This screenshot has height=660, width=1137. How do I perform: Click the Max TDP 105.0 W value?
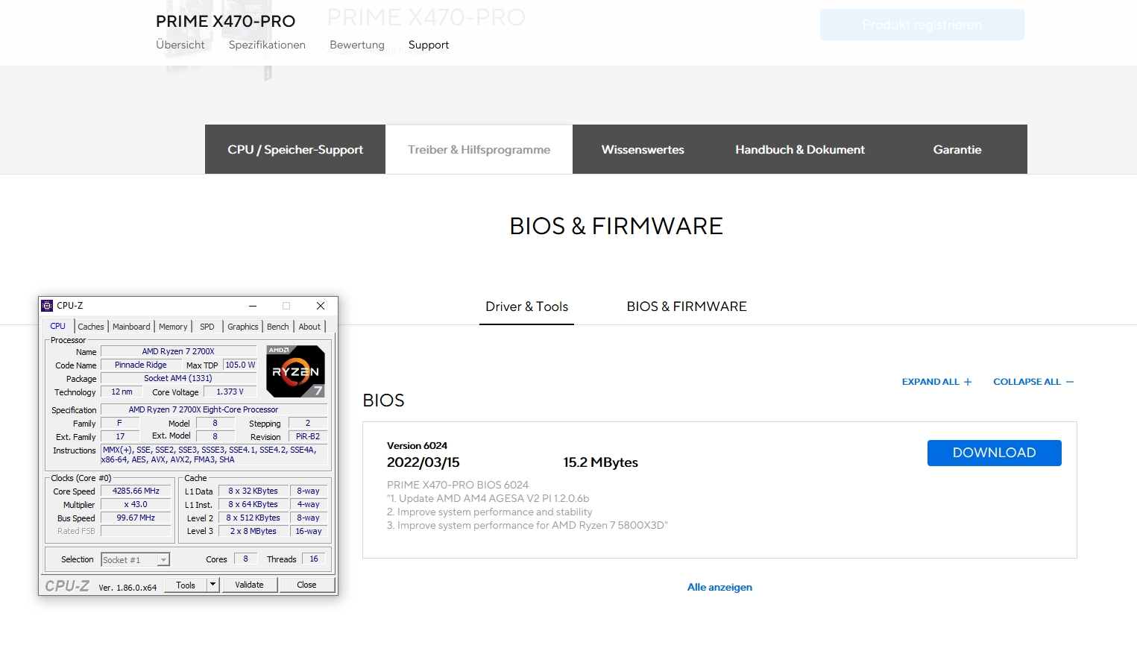click(x=240, y=365)
